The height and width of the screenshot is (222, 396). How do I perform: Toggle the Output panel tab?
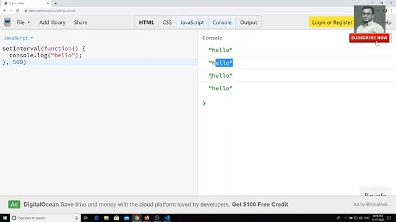click(248, 22)
